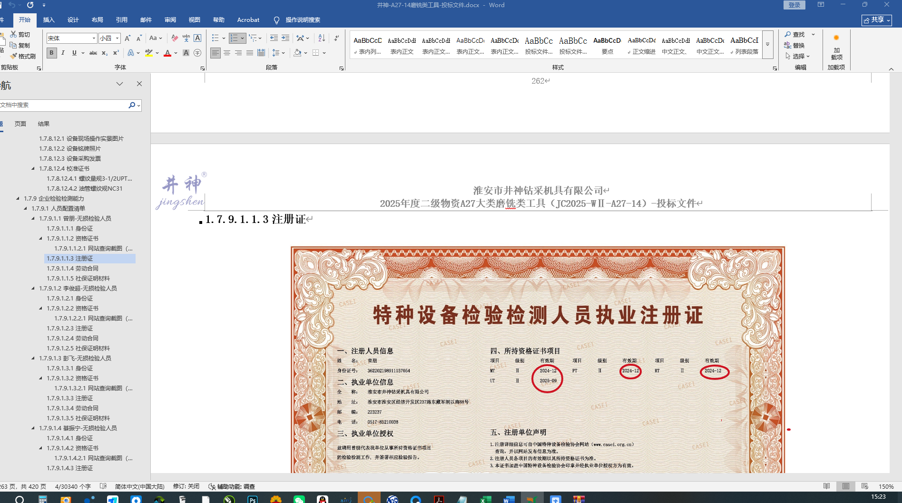This screenshot has width=902, height=503.
Task: Switch to Results (结果) tab in navigation pane
Action: click(x=44, y=124)
